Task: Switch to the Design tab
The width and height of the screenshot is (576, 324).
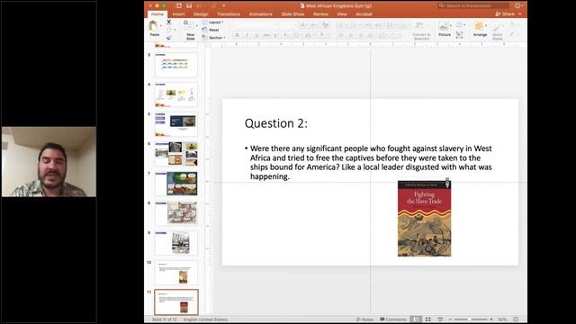Action: [201, 14]
